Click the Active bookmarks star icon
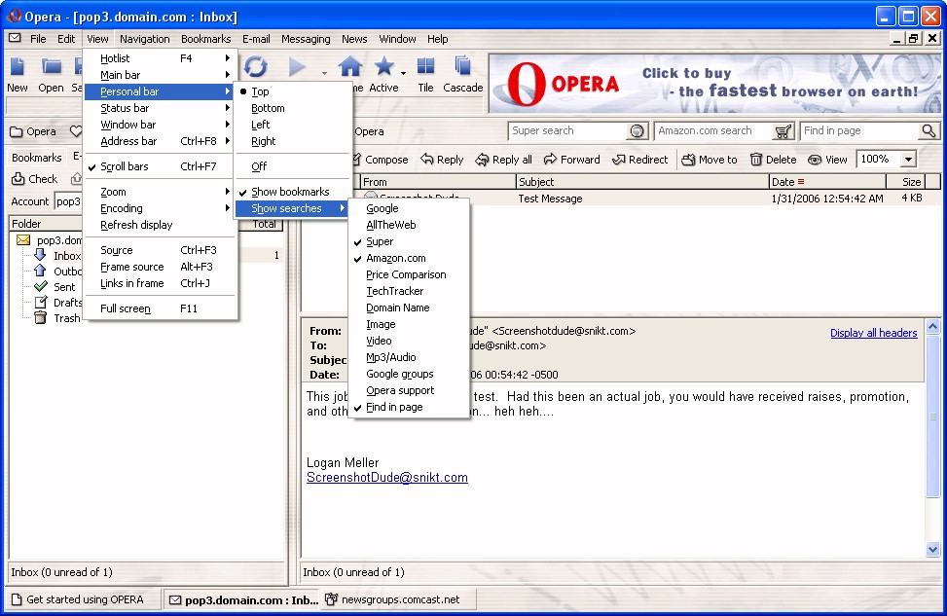 384,68
